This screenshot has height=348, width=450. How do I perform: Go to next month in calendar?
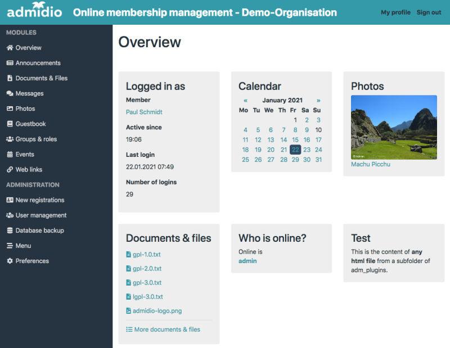pyautogui.click(x=318, y=100)
